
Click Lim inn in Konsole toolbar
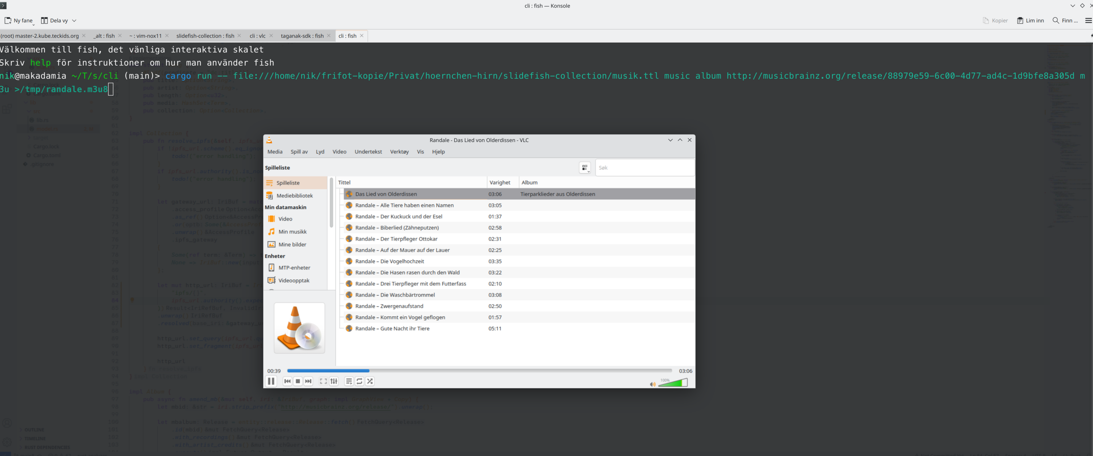1030,20
